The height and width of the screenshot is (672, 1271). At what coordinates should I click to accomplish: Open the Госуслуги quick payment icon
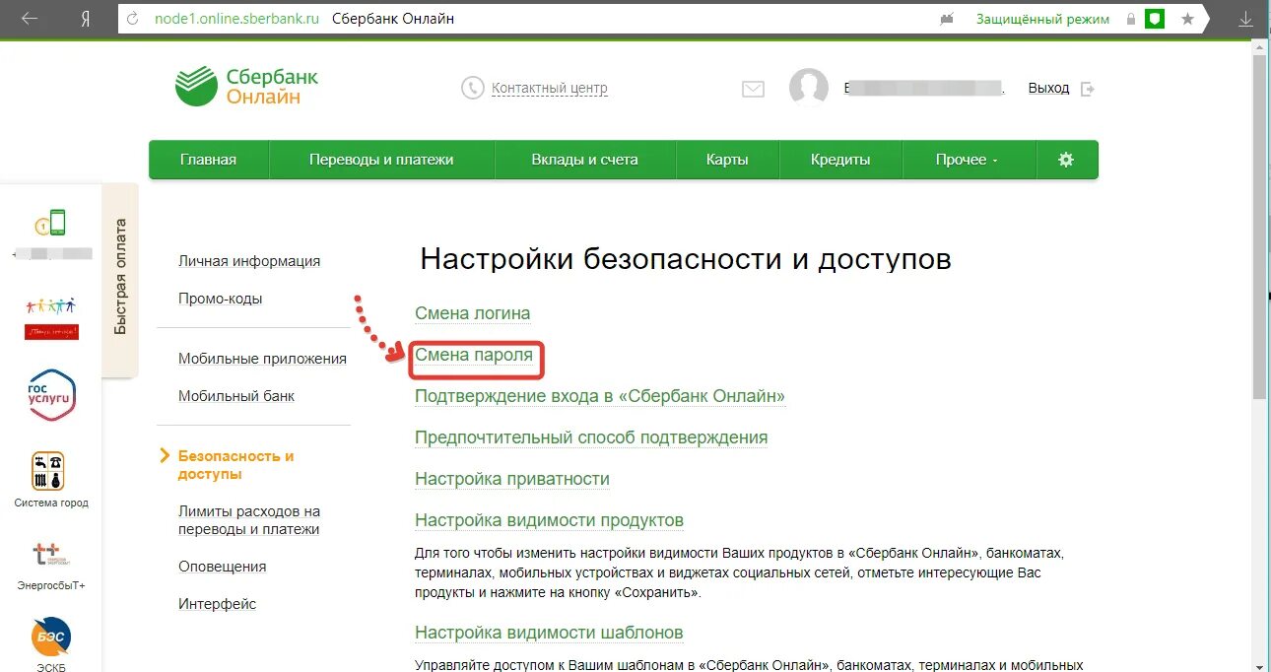pos(51,394)
